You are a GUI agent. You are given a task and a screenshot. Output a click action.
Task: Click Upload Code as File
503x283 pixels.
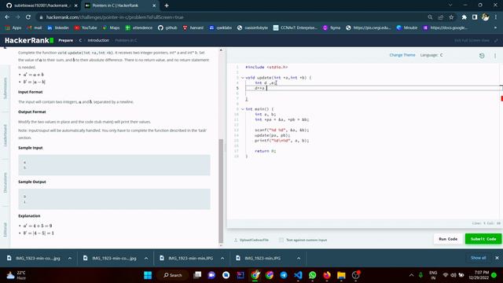point(251,240)
